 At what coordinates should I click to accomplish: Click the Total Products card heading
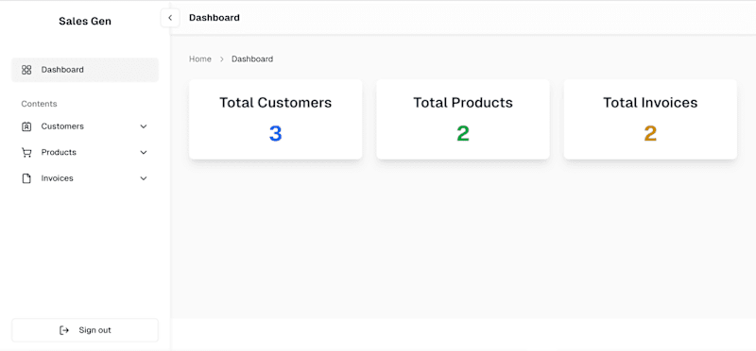[x=463, y=103]
